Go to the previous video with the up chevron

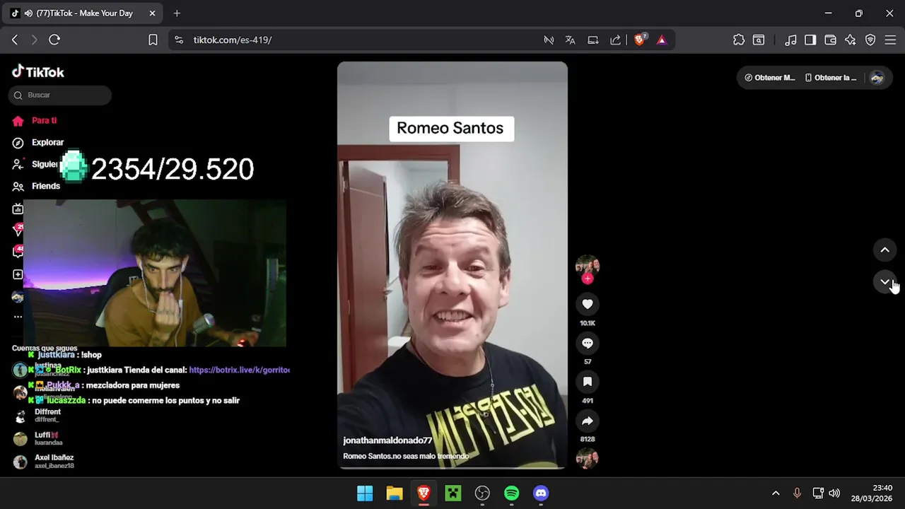click(x=884, y=250)
